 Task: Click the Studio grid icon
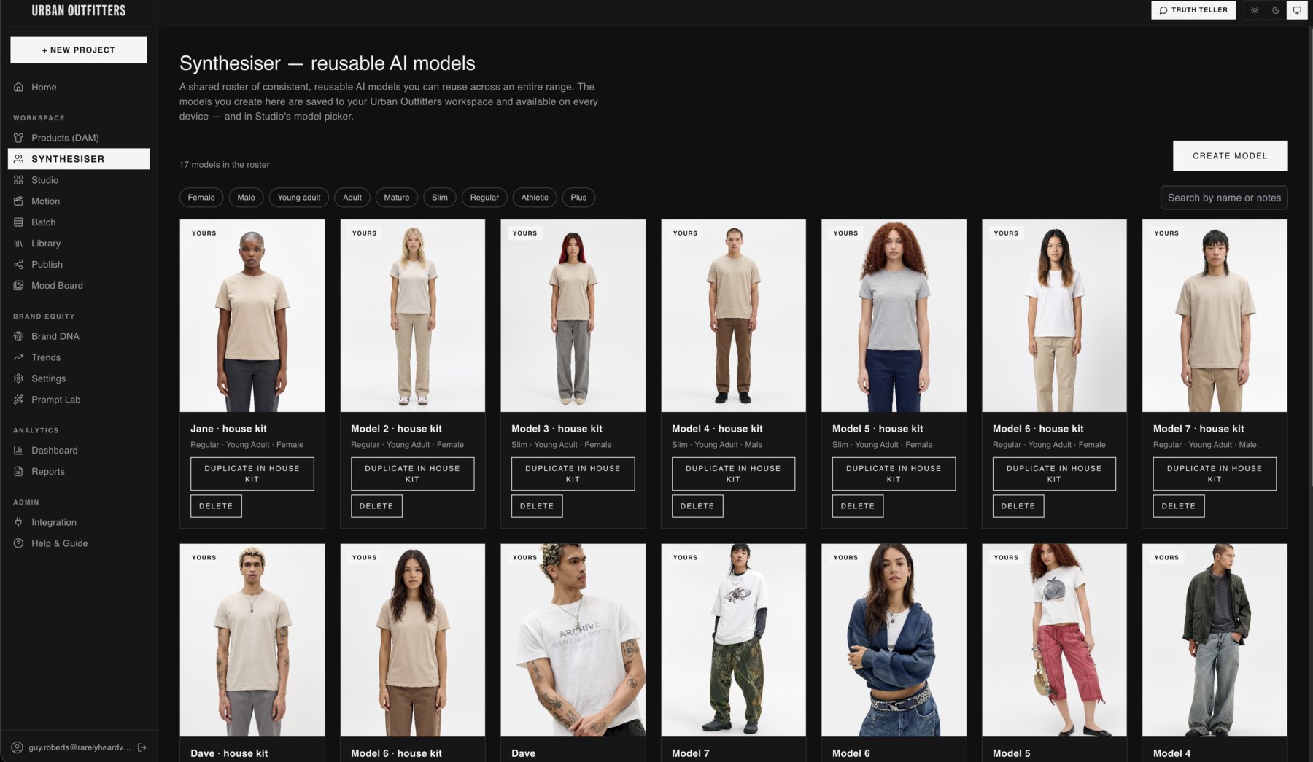coord(18,180)
